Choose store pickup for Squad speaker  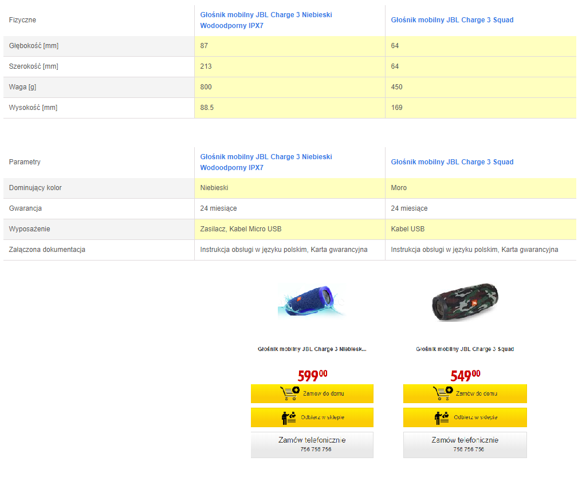(x=465, y=417)
